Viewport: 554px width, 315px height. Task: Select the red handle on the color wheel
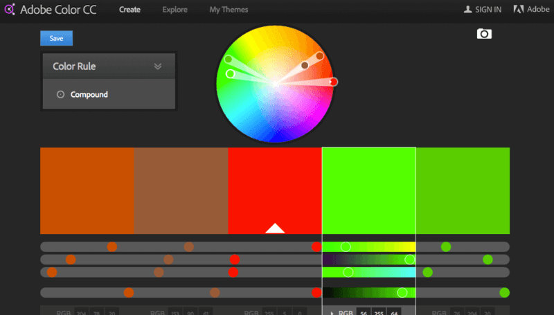tap(333, 82)
